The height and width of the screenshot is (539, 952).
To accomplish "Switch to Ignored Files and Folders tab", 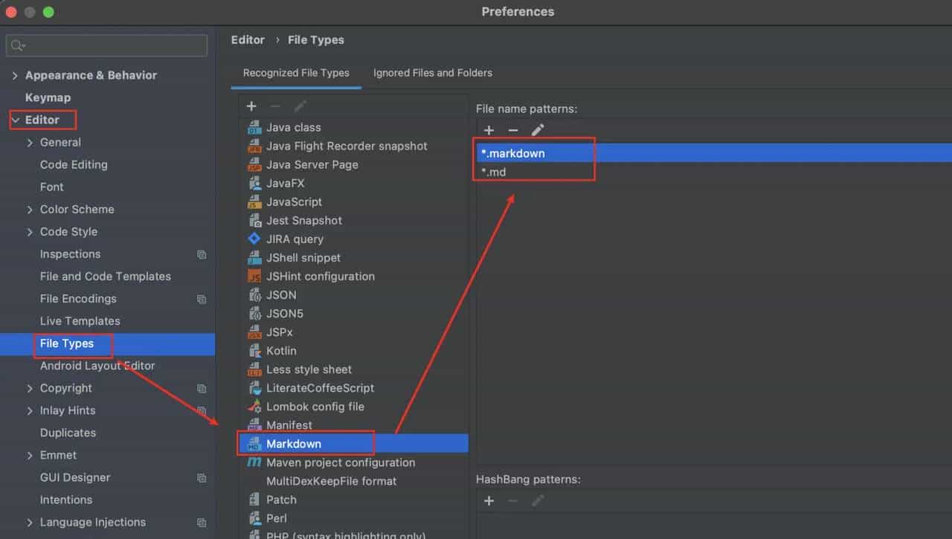I will tap(432, 73).
